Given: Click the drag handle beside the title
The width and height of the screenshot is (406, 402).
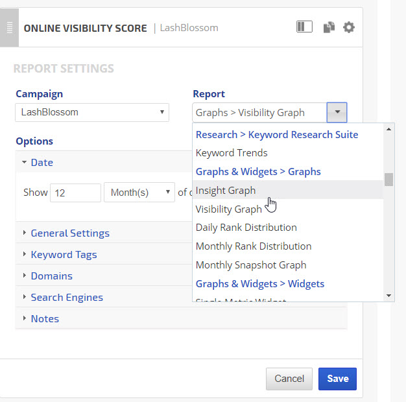Looking at the screenshot, I should tap(9, 28).
